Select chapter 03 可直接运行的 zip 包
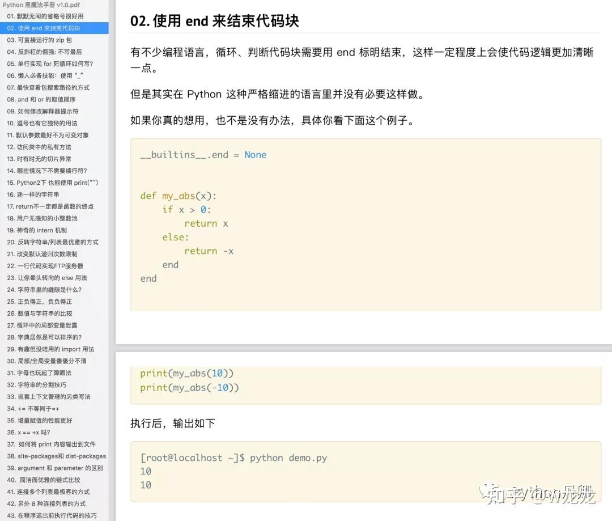 point(51,40)
